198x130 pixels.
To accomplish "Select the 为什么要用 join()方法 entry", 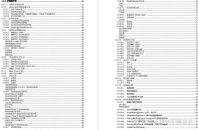I will coord(158,53).
